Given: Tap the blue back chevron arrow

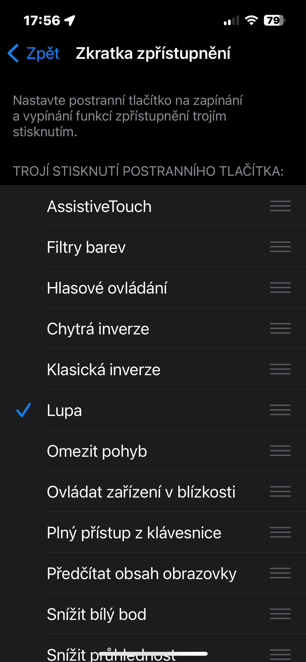Looking at the screenshot, I should point(13,53).
